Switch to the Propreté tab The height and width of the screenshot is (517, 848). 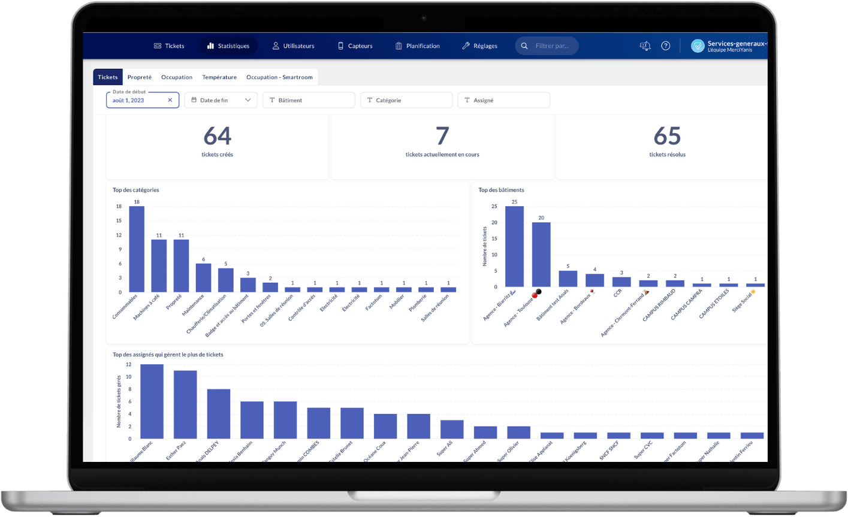click(x=140, y=77)
